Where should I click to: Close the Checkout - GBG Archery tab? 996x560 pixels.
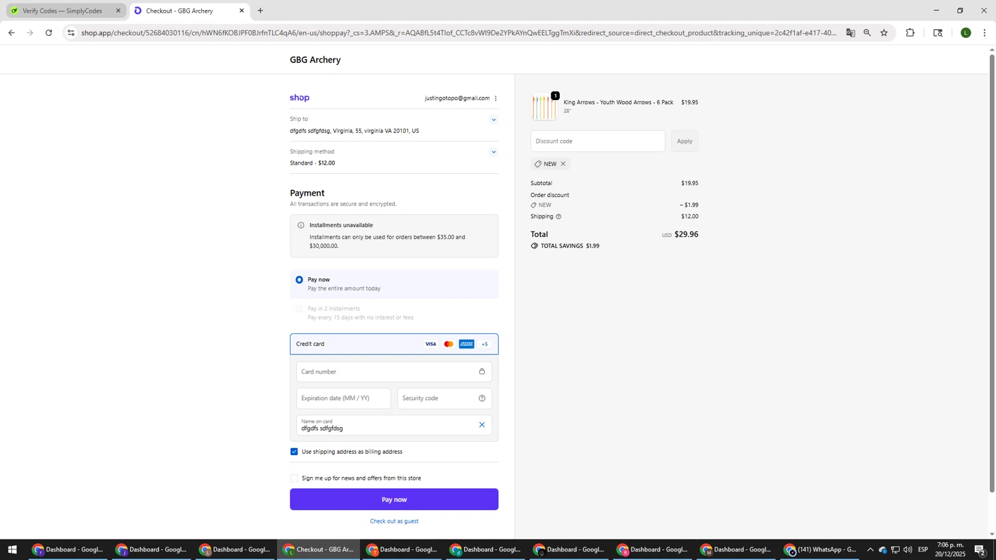pyautogui.click(x=242, y=11)
